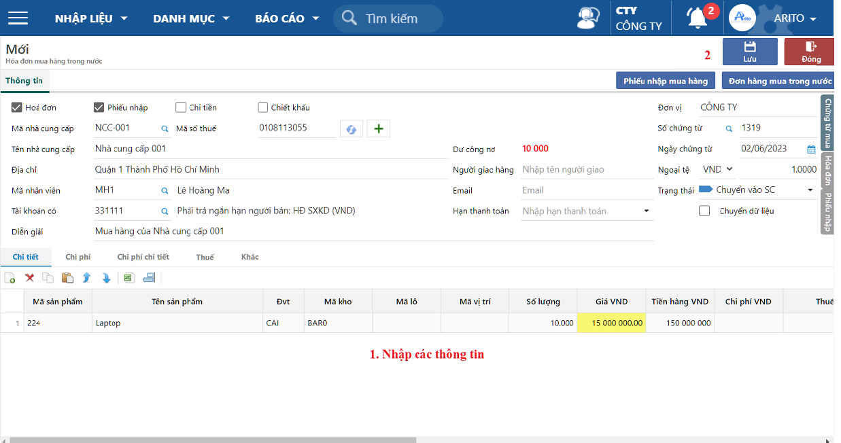Switch to the Thuế tab
The width and height of the screenshot is (841, 443).
point(205,257)
